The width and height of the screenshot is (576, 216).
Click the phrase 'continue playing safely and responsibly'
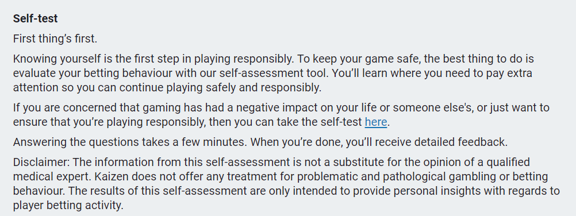coord(220,87)
